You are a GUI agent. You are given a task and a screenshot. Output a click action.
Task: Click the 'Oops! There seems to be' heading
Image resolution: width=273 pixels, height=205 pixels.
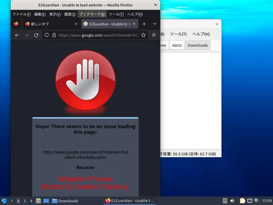point(85,129)
